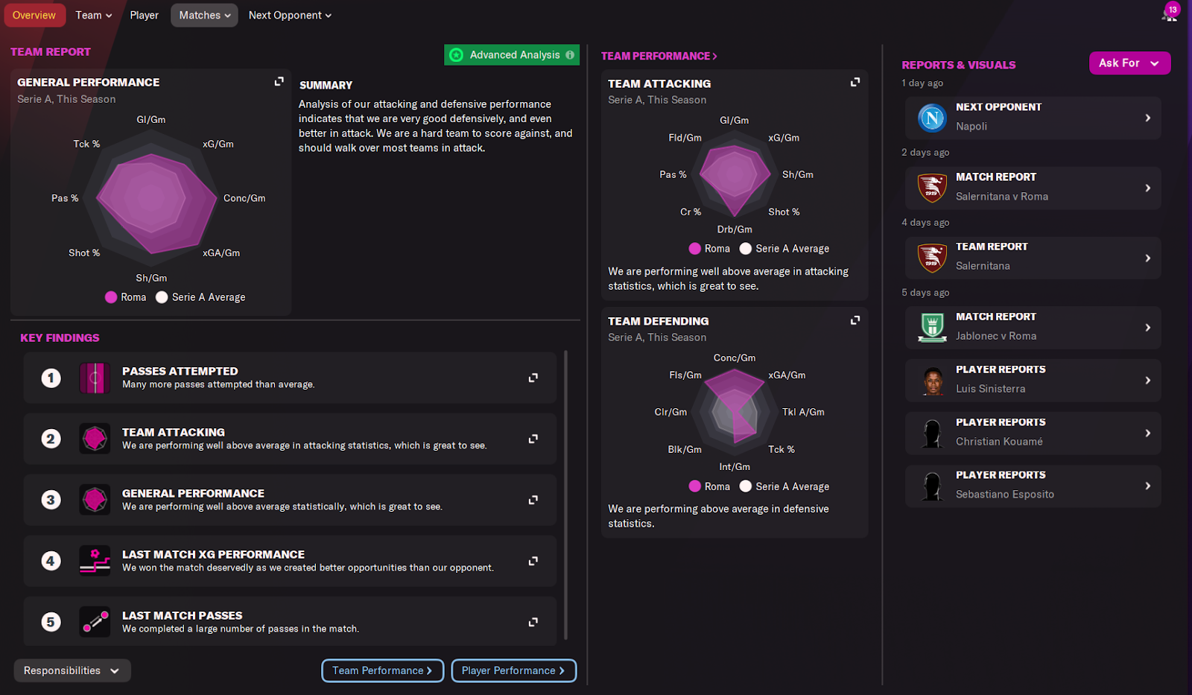The image size is (1192, 695).
Task: Open the Passes Attempted finding expand icon
Action: [x=533, y=378]
